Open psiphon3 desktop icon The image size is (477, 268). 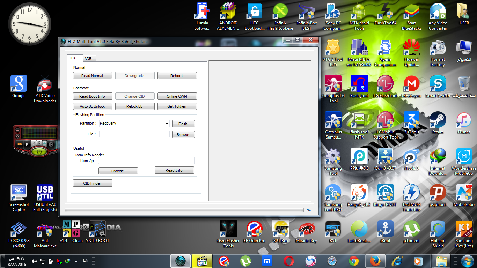438,195
